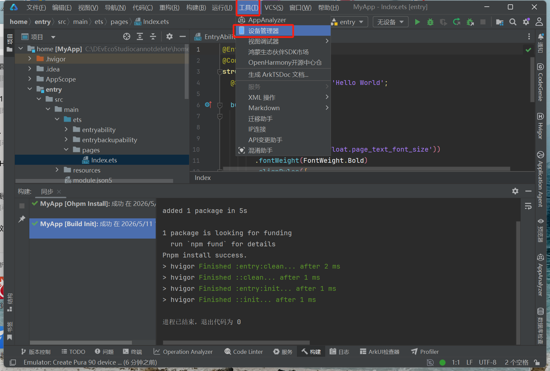Hide the project panel with minus icon

[183, 36]
